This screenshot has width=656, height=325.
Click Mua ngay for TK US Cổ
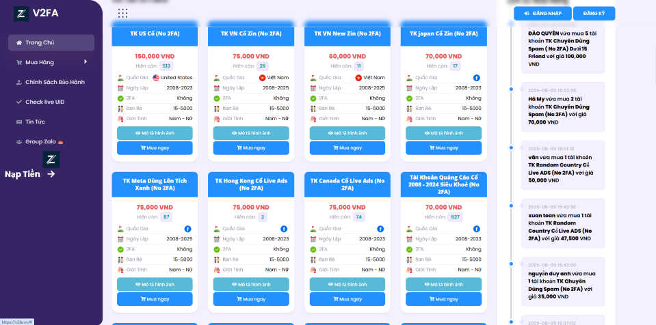pos(155,147)
